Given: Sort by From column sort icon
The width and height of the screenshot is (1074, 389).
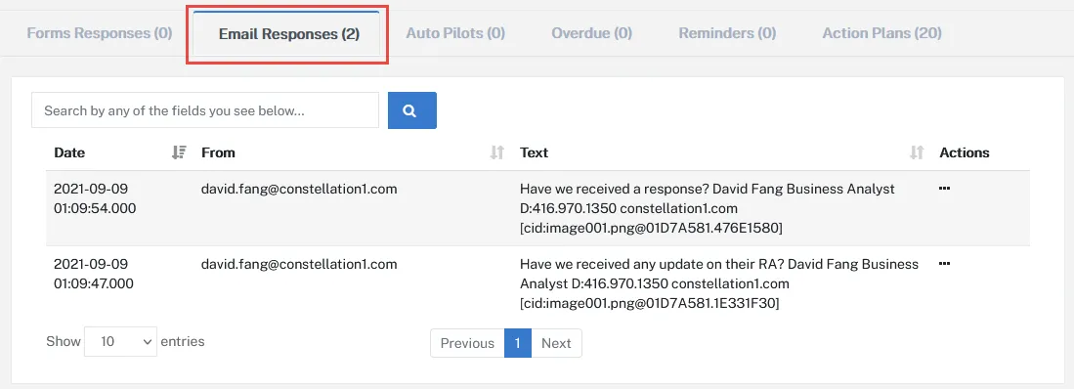Looking at the screenshot, I should coord(497,152).
